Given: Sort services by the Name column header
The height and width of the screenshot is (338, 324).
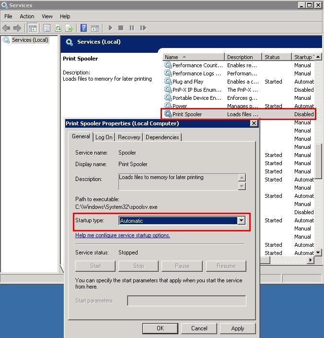Looking at the screenshot, I should (193, 57).
